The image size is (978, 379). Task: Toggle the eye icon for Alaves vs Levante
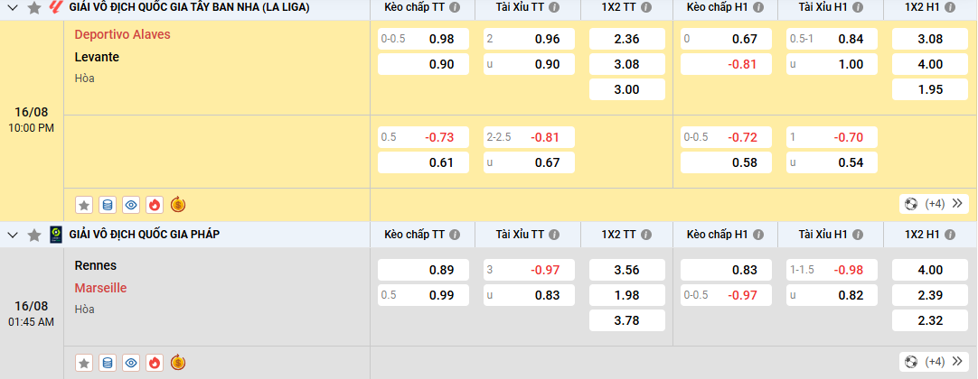(131, 205)
